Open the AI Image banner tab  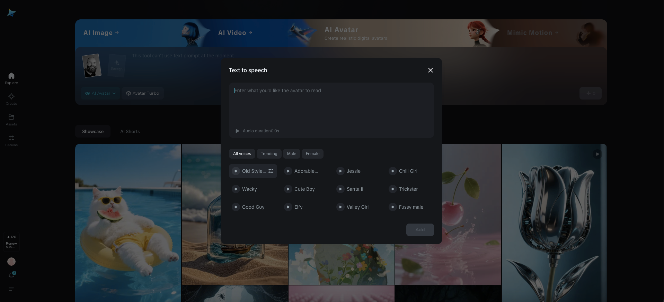pos(101,33)
